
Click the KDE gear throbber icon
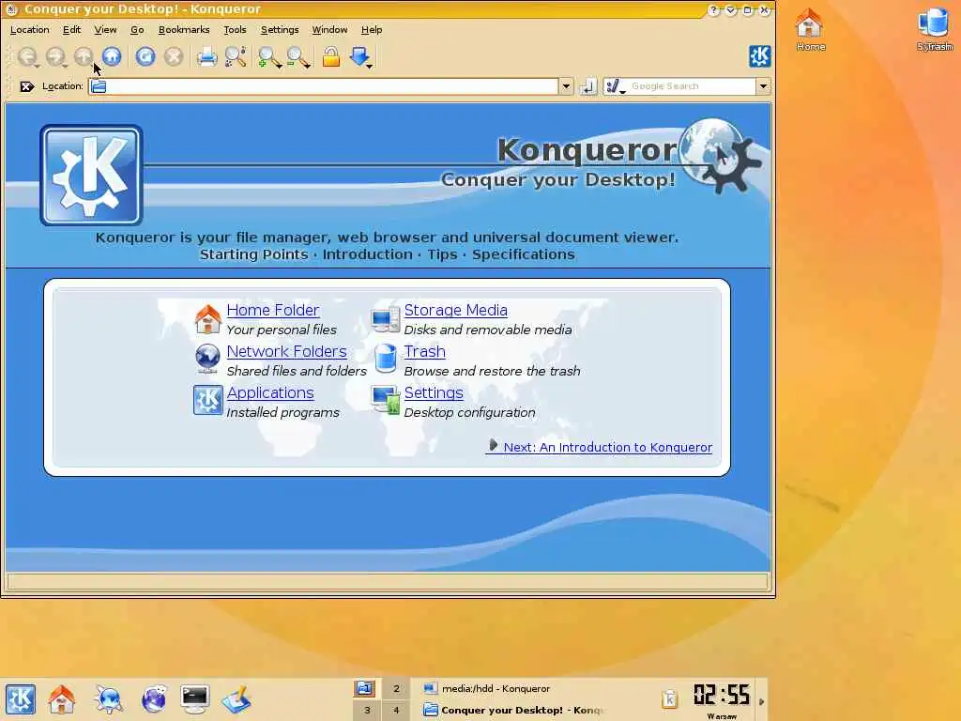pos(760,56)
